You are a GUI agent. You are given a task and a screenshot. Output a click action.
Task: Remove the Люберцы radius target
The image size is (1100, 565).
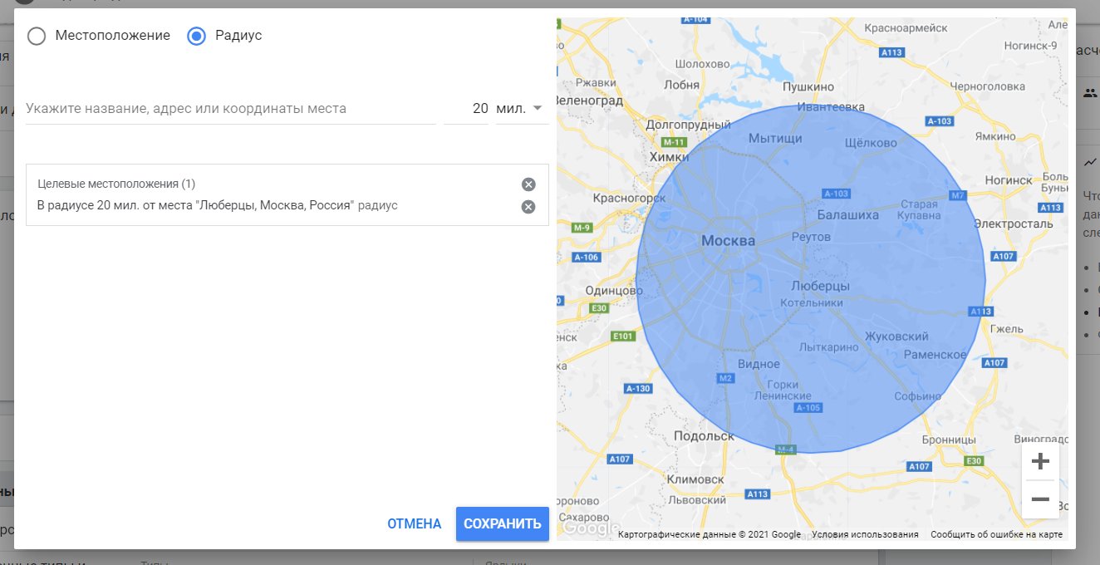coord(528,207)
